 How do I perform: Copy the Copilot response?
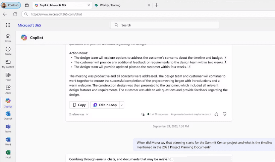tap(79, 105)
